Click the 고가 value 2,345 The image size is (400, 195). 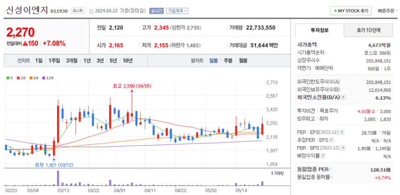click(161, 28)
